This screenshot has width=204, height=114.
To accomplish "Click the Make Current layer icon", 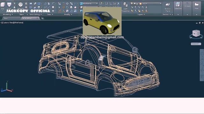I will pos(146,7).
